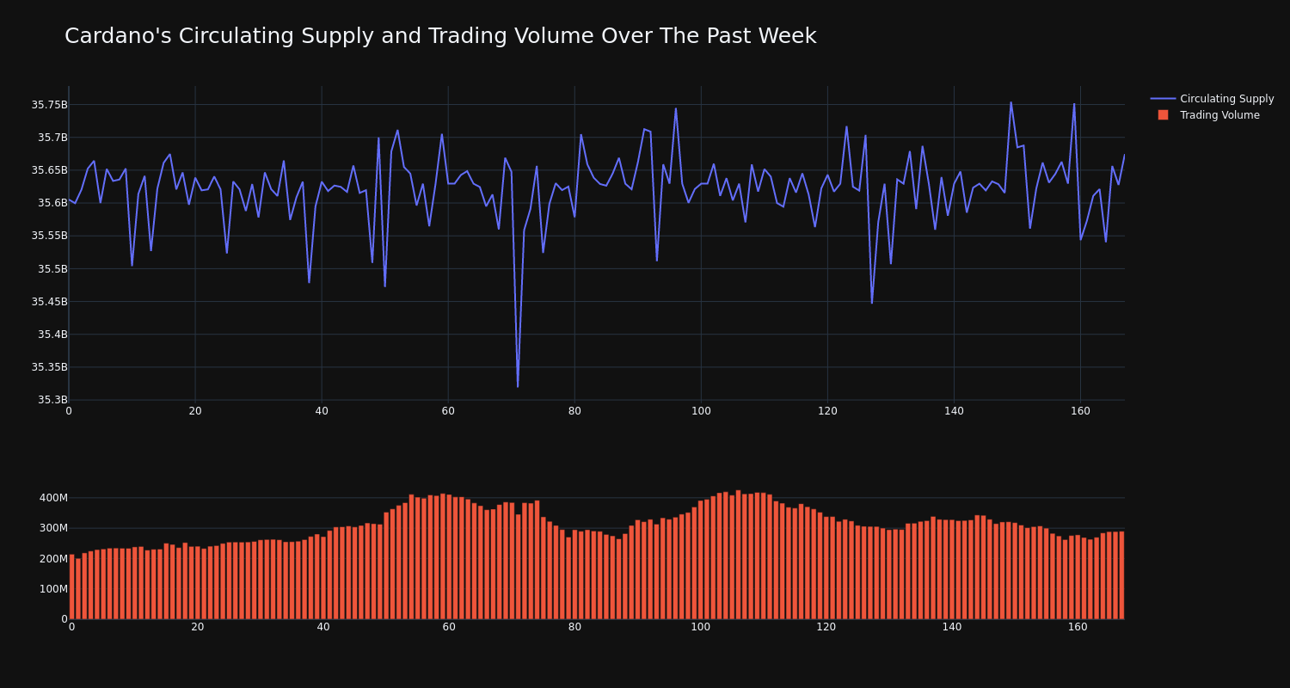Click the 35.35B y-axis label
The image size is (1290, 688).
[49, 367]
